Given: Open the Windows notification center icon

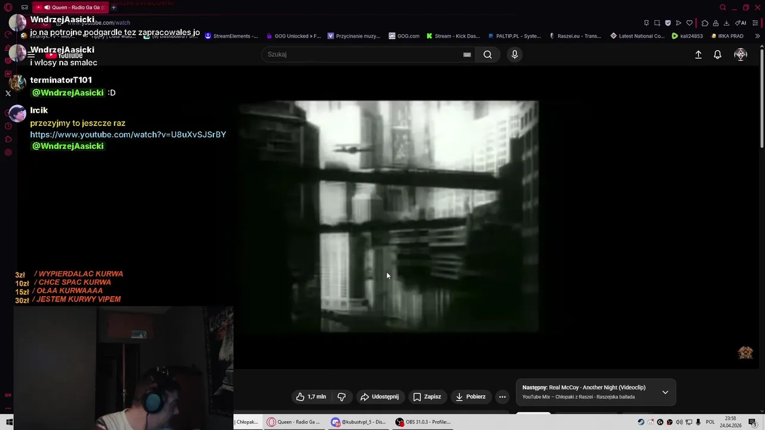Looking at the screenshot, I should 752,422.
